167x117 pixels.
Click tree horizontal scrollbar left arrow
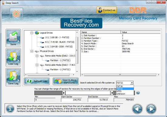[26, 75]
